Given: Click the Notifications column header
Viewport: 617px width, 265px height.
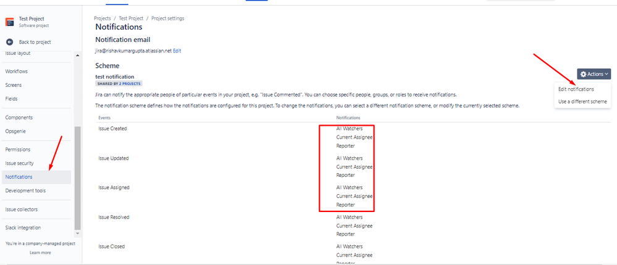Looking at the screenshot, I should [348, 118].
